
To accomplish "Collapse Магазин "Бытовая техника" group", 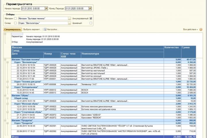I will coord(5,60).
